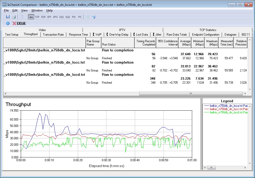Select the belkin_n750db_dn_loca.tst row
This screenshot has width=255, height=178.
click(x=125, y=50)
